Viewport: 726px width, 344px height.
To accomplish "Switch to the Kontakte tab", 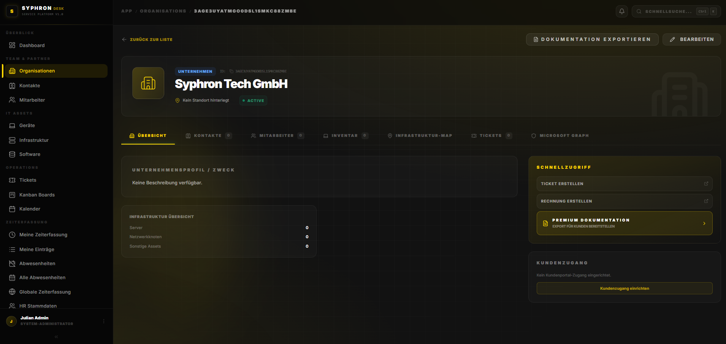I will pos(208,136).
